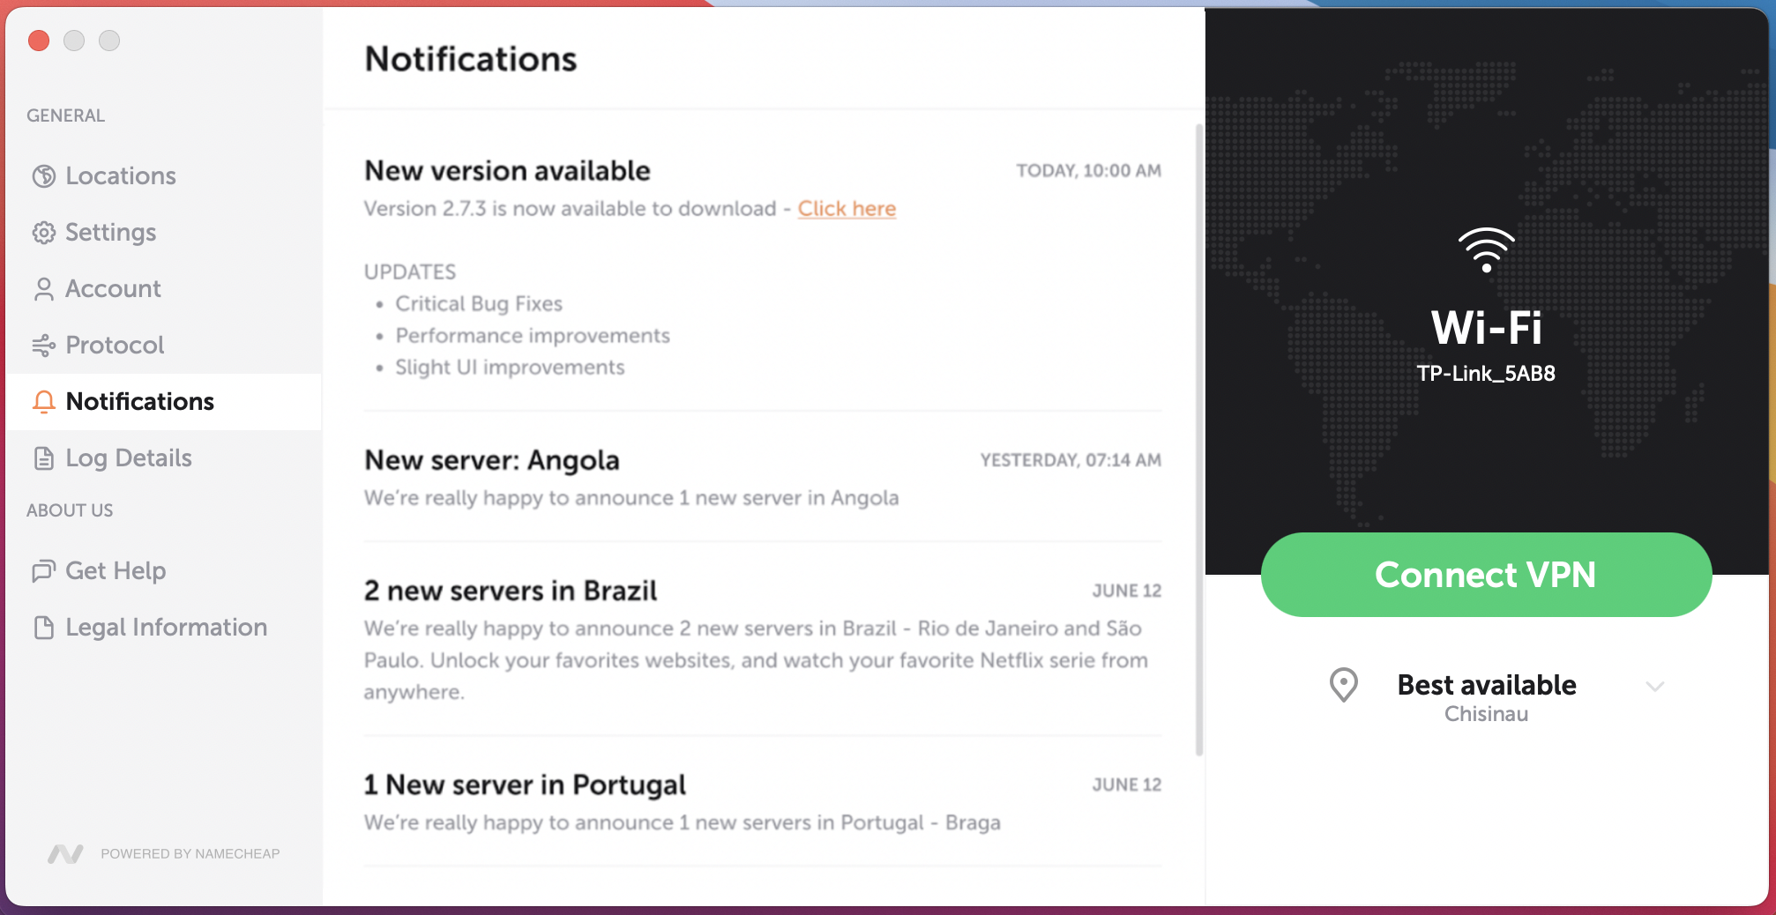Click the 'Critical Bug Fixes' update item
The width and height of the screenshot is (1776, 915).
click(479, 304)
